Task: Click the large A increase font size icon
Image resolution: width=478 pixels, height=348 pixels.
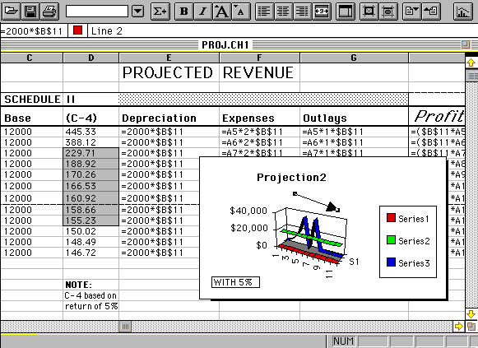Action: point(222,12)
